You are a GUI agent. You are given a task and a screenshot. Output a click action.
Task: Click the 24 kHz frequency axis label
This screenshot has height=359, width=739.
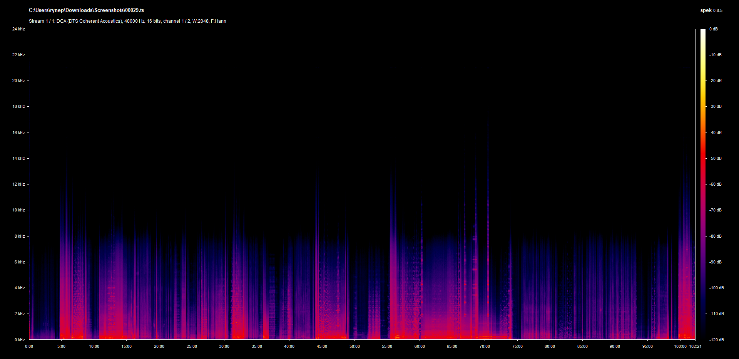18,29
